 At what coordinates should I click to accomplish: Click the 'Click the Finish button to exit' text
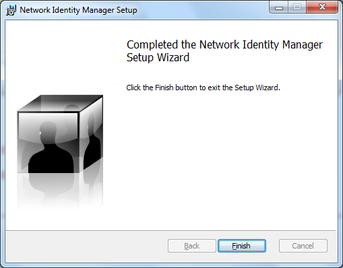click(x=203, y=88)
